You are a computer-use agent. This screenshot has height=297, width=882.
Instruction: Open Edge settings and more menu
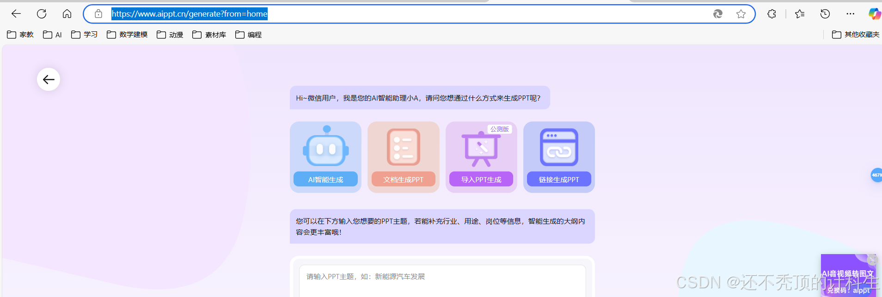pyautogui.click(x=851, y=14)
